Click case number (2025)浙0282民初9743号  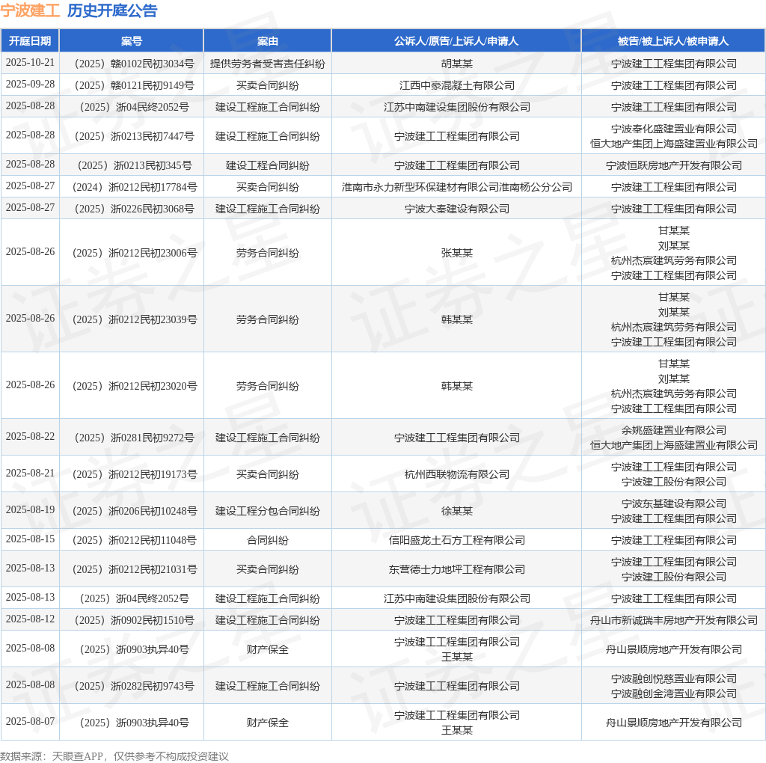pos(132,686)
